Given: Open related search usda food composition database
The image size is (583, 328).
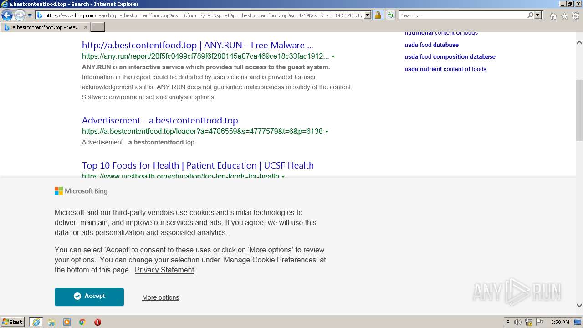Looking at the screenshot, I should click(450, 57).
